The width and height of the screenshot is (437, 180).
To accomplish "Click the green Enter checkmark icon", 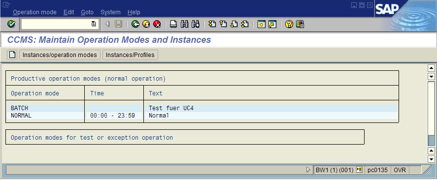I will [x=11, y=24].
